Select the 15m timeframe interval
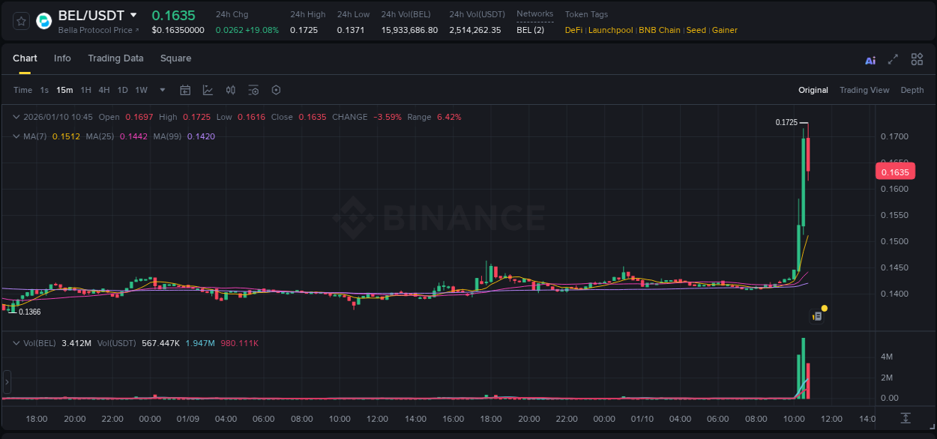 tap(64, 90)
